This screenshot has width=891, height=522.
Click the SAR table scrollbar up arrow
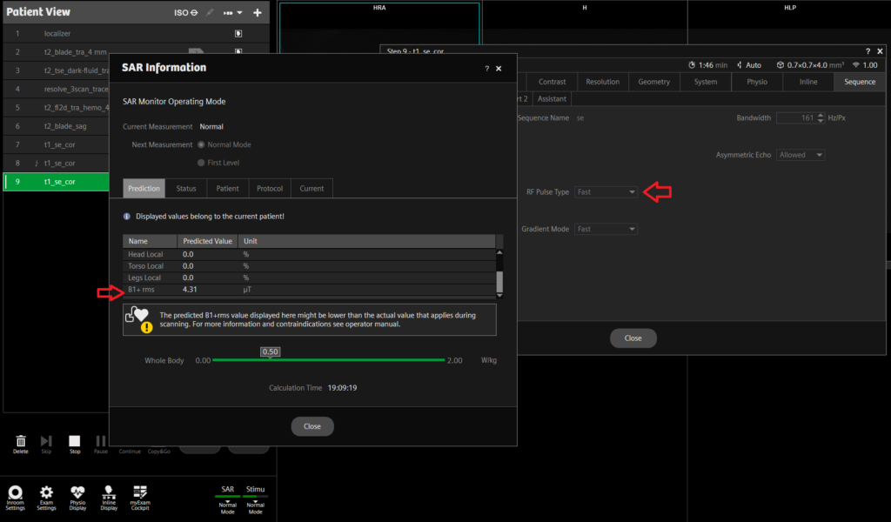coord(499,252)
